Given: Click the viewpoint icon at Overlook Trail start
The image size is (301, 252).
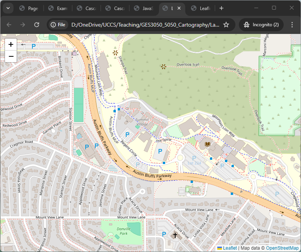Looking at the screenshot, I should [x=163, y=67].
